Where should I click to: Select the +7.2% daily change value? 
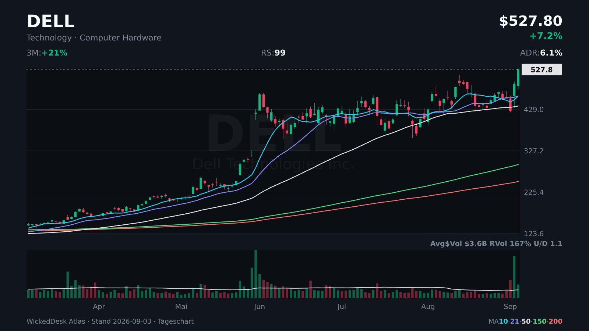pyautogui.click(x=546, y=36)
